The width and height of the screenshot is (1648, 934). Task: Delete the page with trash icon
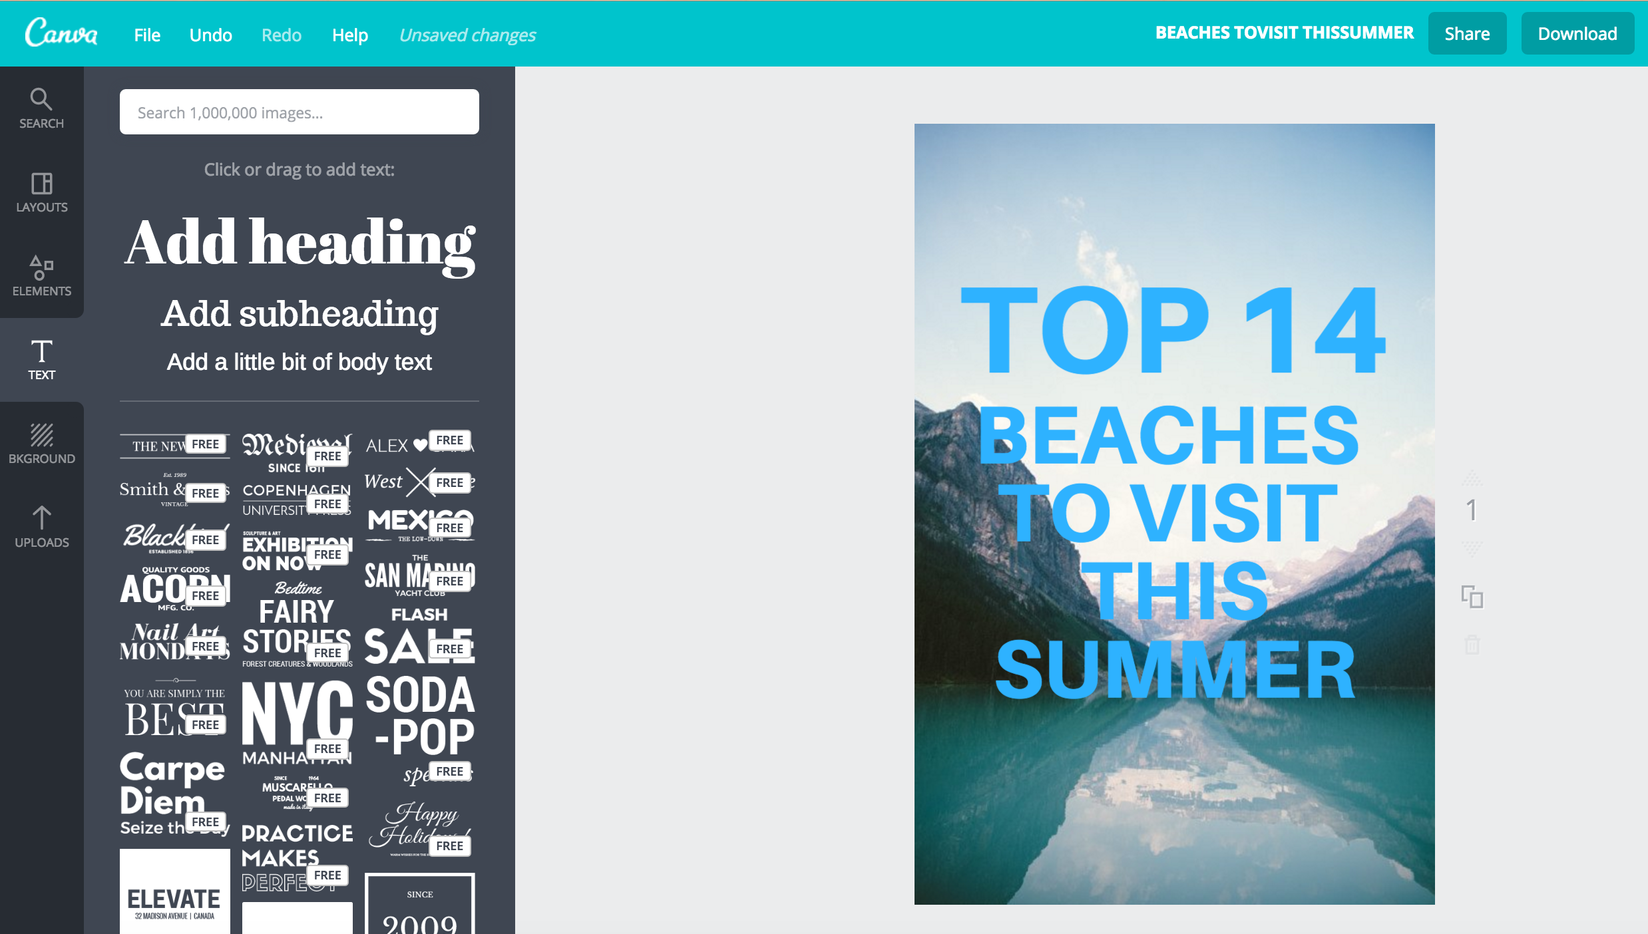(1472, 644)
